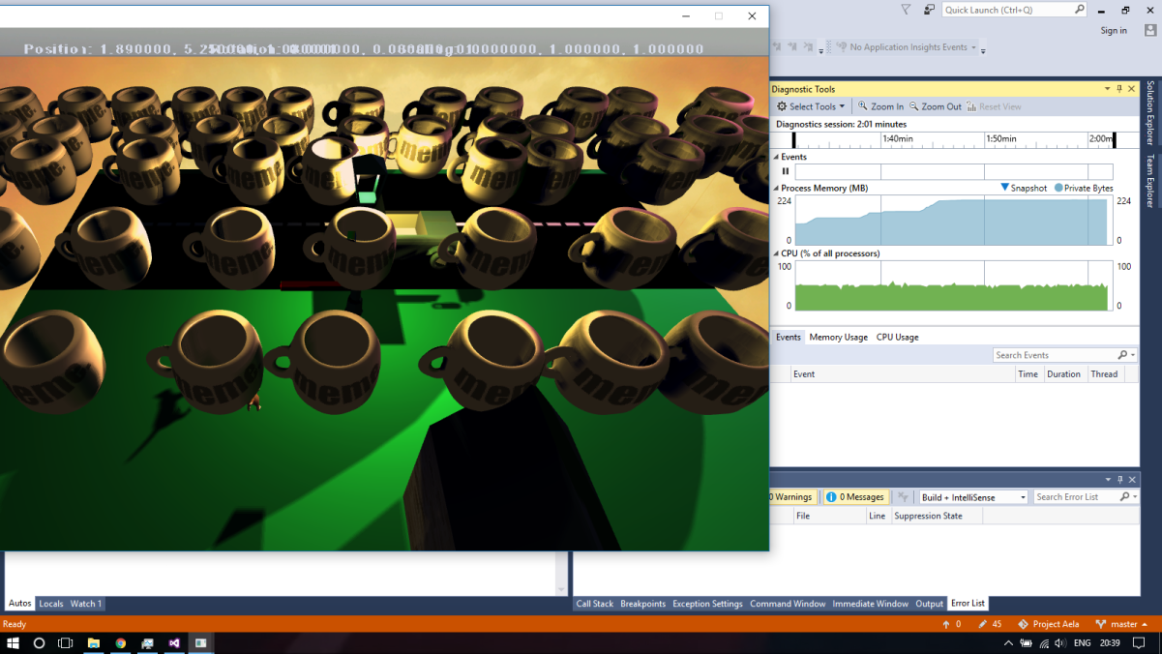Collapse the Process Memory (MB) section
Image resolution: width=1162 pixels, height=654 pixels.
click(777, 188)
